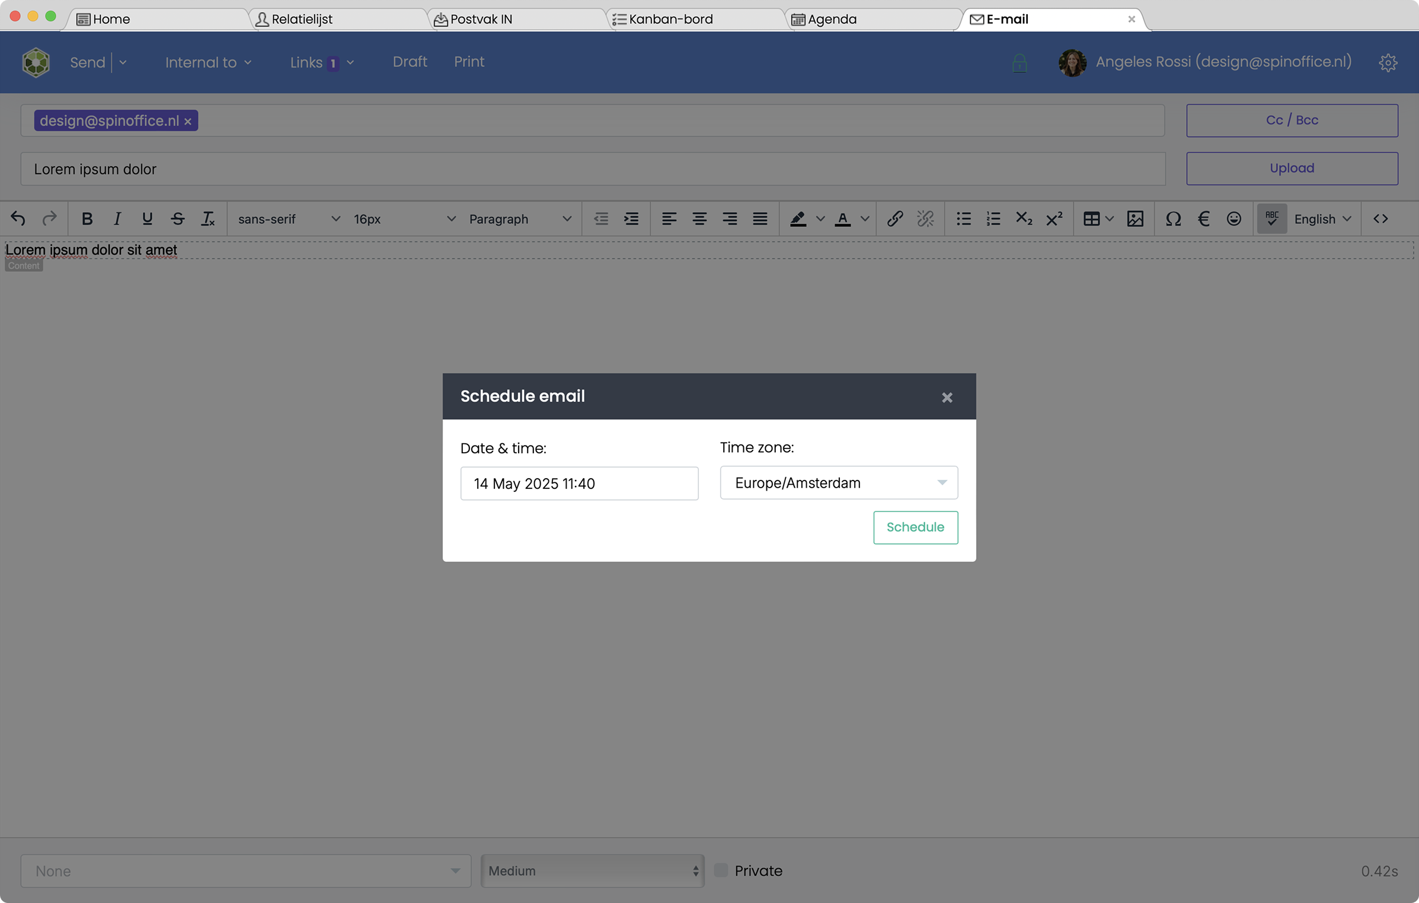Open the Kanban-bord tab
1419x903 pixels.
click(x=670, y=19)
